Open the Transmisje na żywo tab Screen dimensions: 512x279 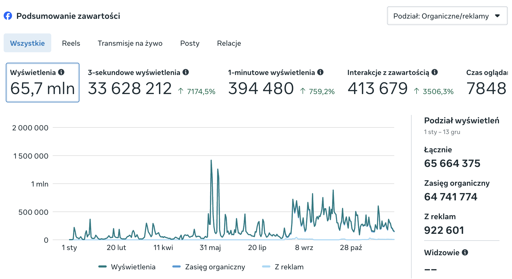130,43
